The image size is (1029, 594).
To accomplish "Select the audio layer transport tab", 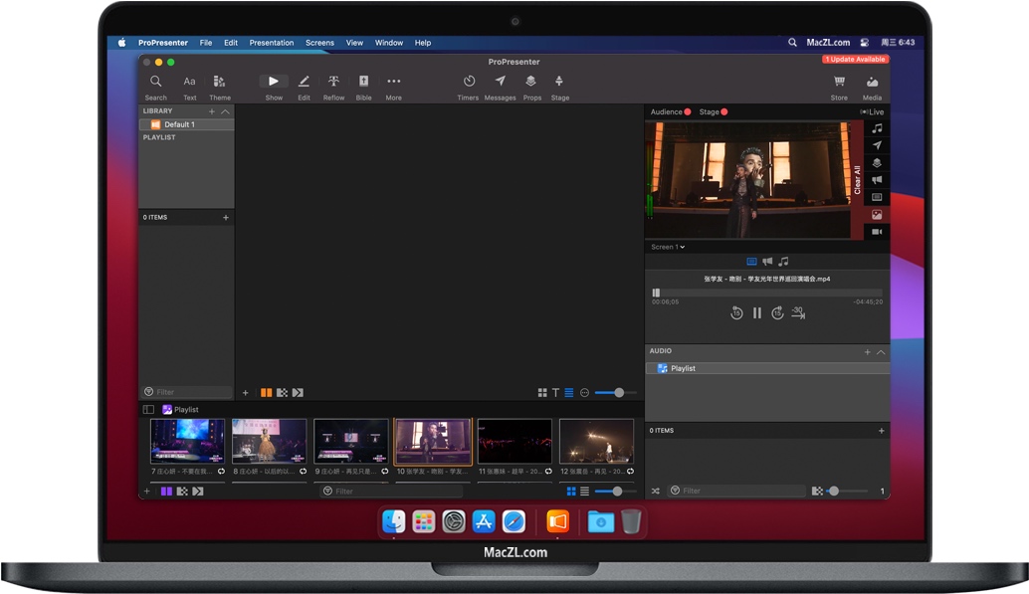I will (783, 262).
